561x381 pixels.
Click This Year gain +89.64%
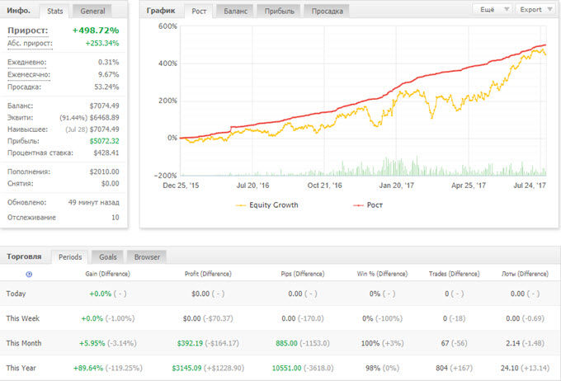click(x=88, y=368)
